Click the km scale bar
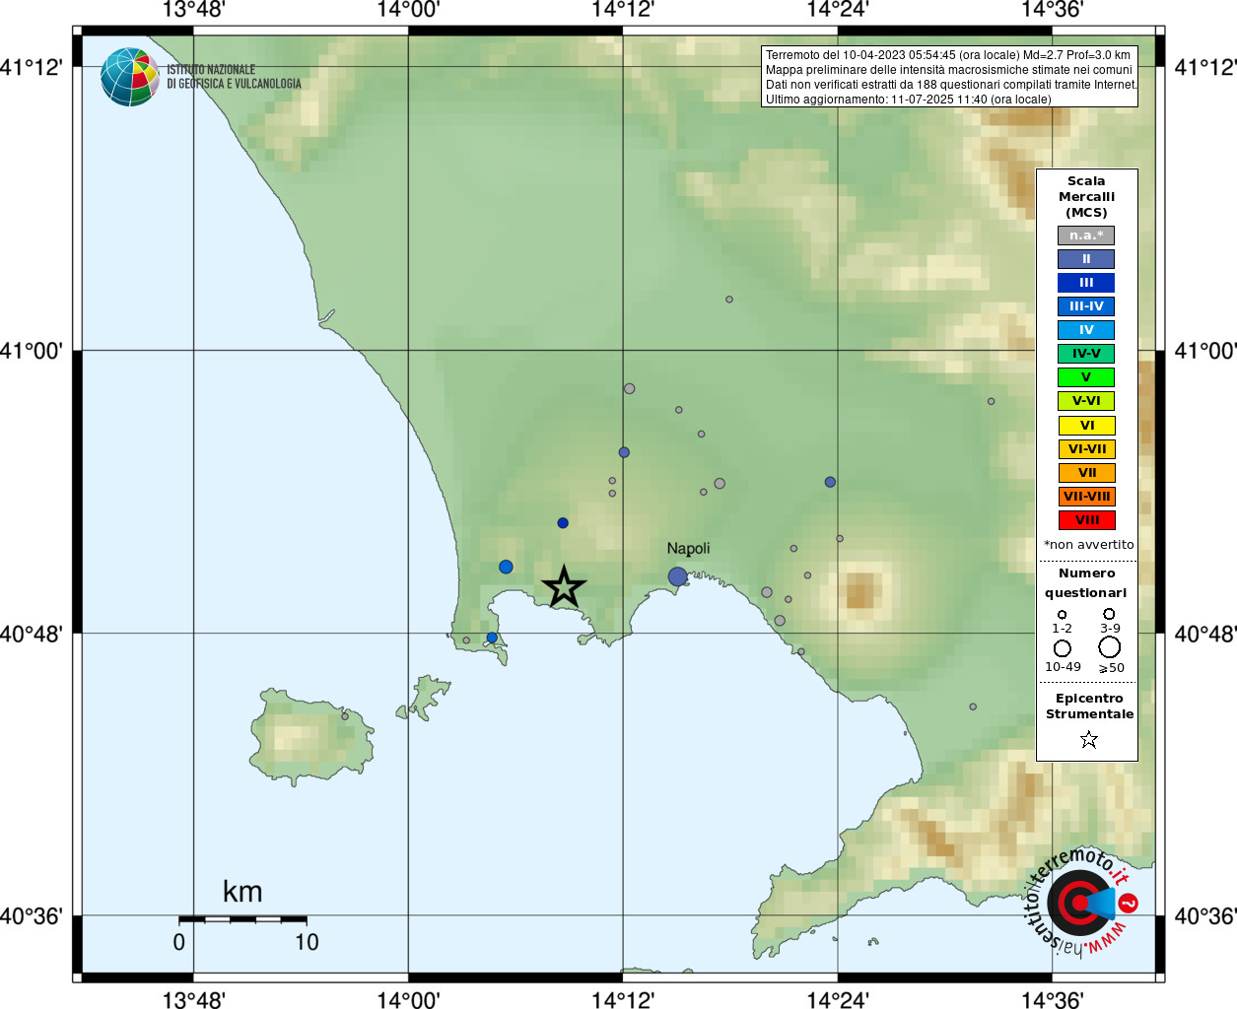 pos(242,919)
